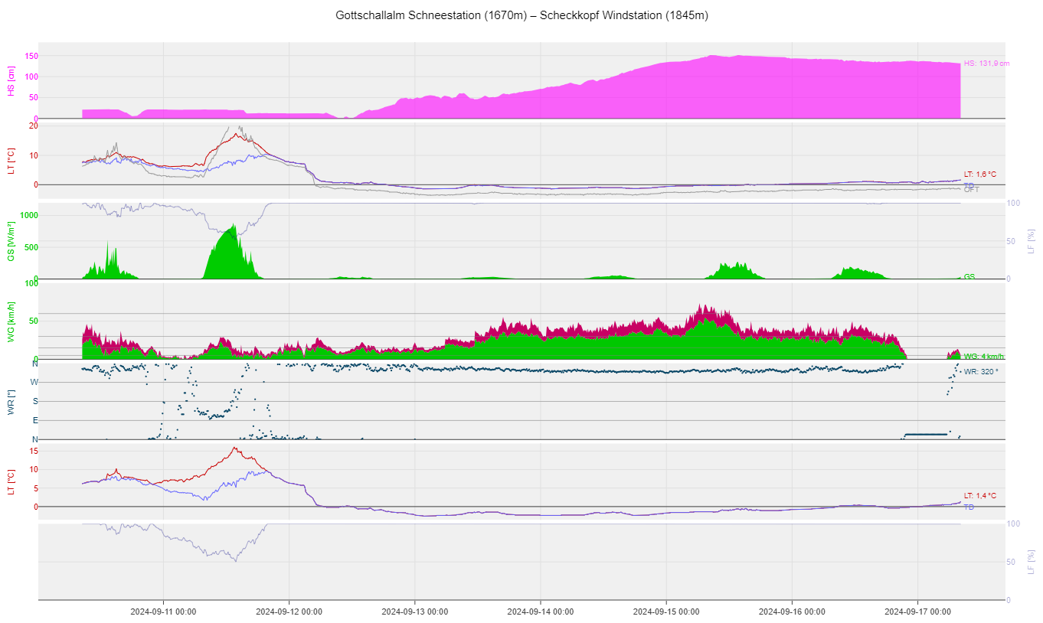Click the gray OFT trace label
Screen dimensions: 1043x623
point(971,190)
